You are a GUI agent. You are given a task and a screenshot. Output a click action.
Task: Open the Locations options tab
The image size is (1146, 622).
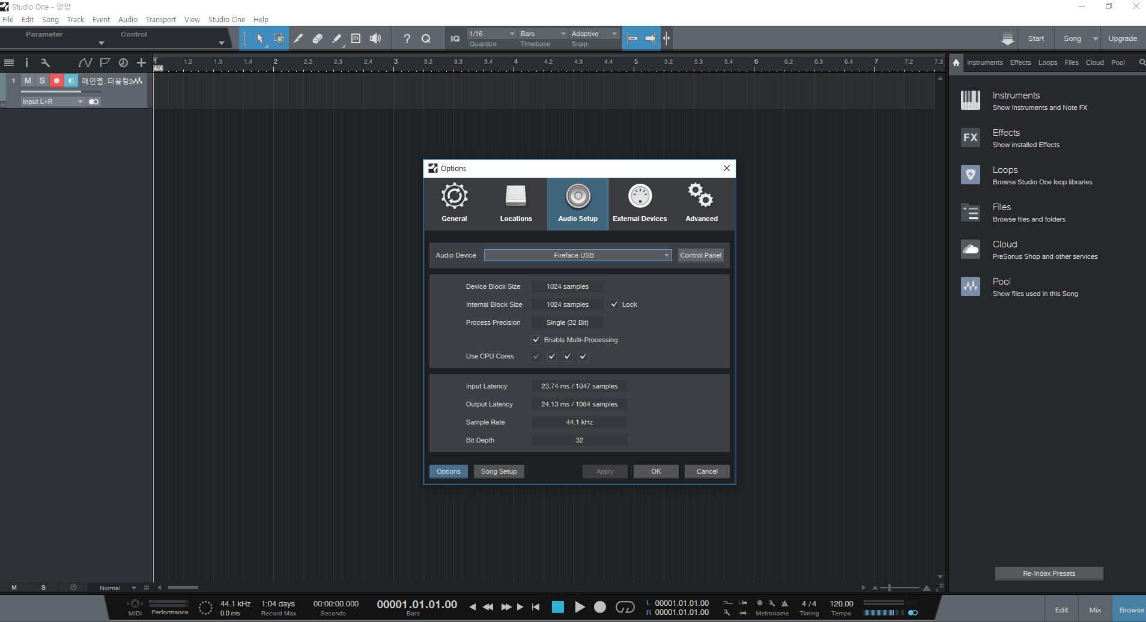tap(516, 204)
